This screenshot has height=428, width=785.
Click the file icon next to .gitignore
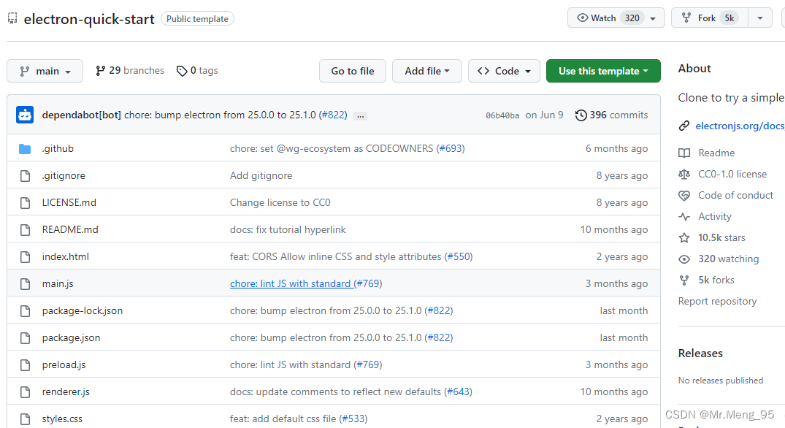(x=25, y=176)
